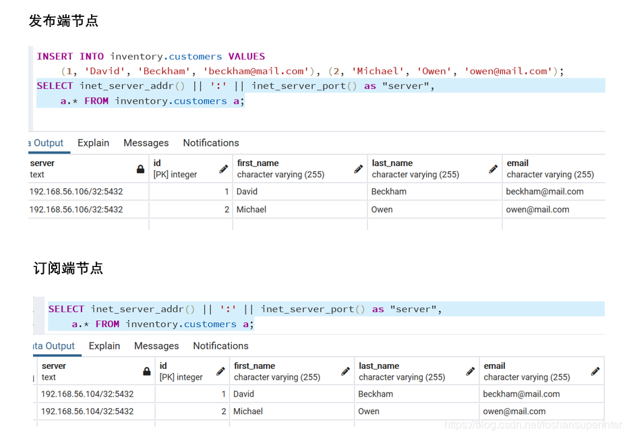
Task: Switch to publisher Explain tab
Action: pos(94,143)
